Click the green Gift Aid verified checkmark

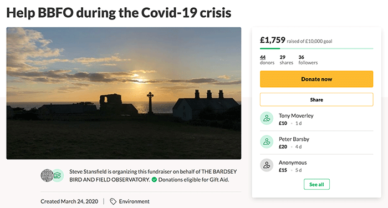point(154,180)
